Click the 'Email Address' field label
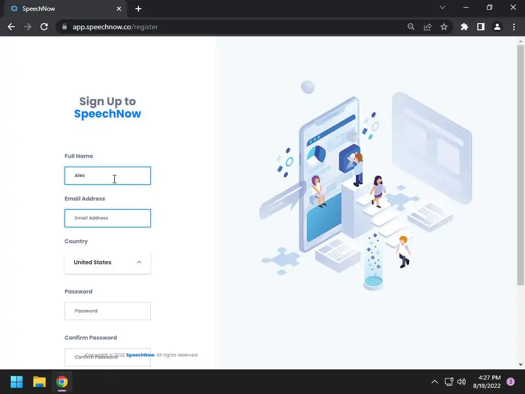The width and height of the screenshot is (525, 394). (85, 199)
